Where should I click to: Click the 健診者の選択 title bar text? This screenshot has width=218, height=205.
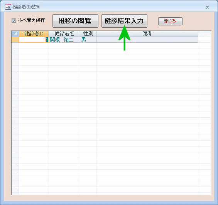click(26, 7)
